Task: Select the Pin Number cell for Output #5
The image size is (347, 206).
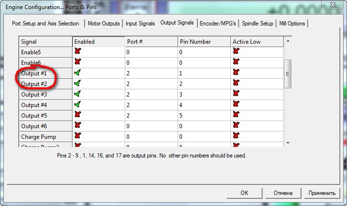Action: (204, 116)
